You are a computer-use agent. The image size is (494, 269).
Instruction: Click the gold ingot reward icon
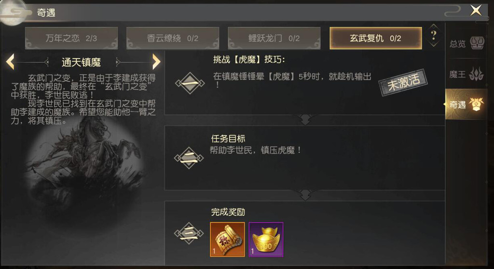coord(266,240)
